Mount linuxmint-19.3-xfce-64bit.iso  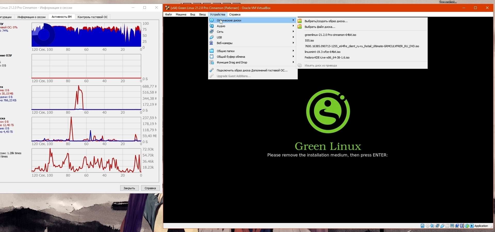(x=362, y=52)
